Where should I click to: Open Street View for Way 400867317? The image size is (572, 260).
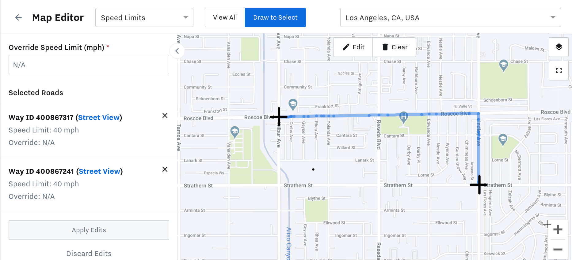(99, 117)
